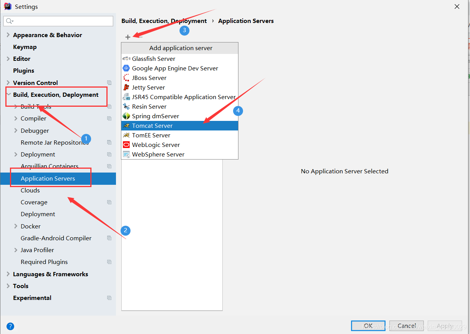The image size is (470, 334).
Task: Select Deployment item below Coverage
Action: coord(38,214)
